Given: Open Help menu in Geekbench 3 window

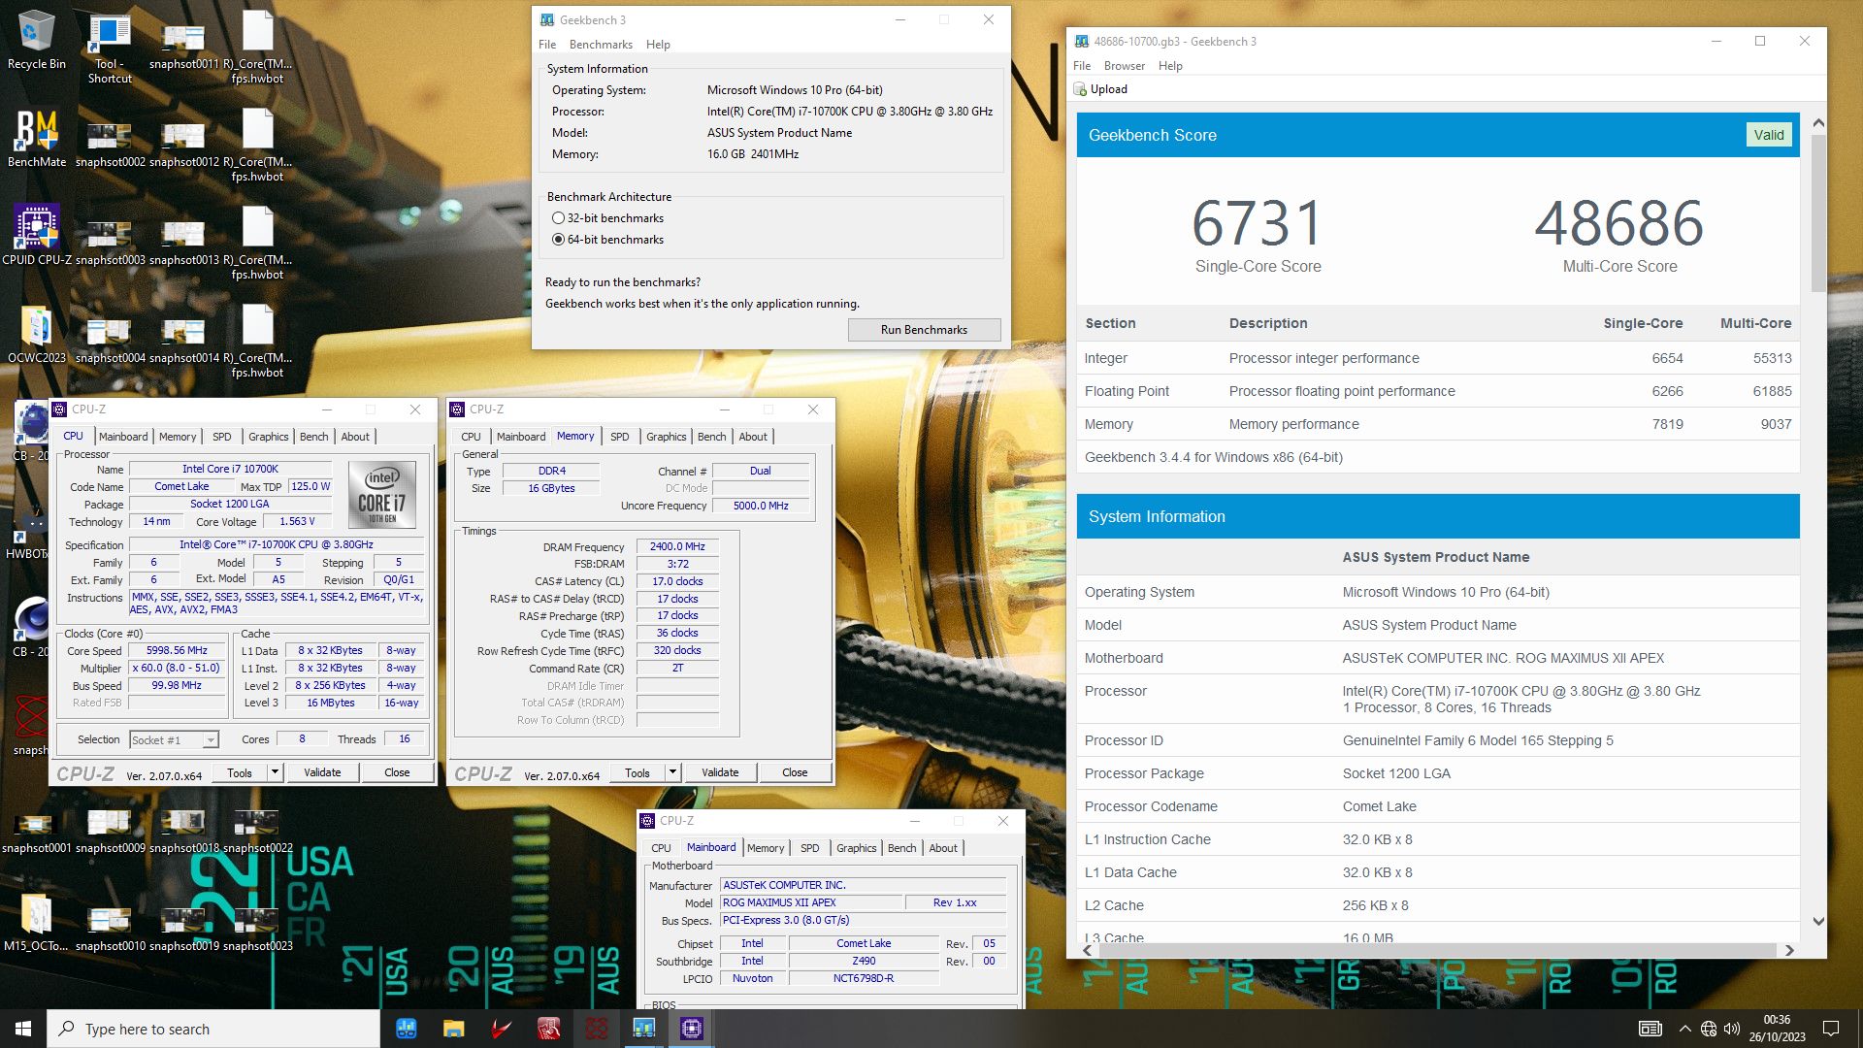Looking at the screenshot, I should click(x=658, y=45).
